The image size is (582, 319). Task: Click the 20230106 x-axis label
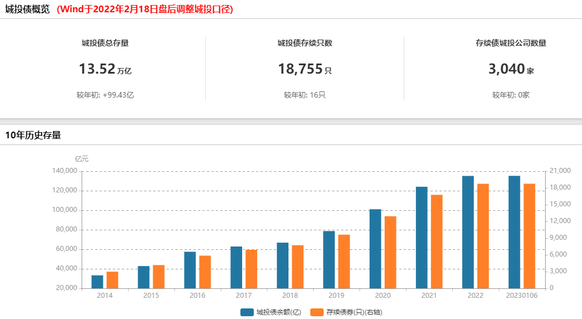tap(522, 296)
